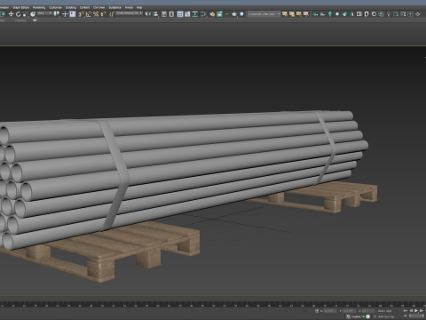Click the Align tool icon

pos(155,14)
